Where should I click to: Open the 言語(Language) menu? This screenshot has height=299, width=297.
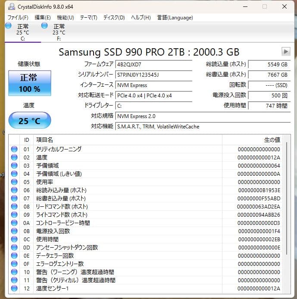175,18
